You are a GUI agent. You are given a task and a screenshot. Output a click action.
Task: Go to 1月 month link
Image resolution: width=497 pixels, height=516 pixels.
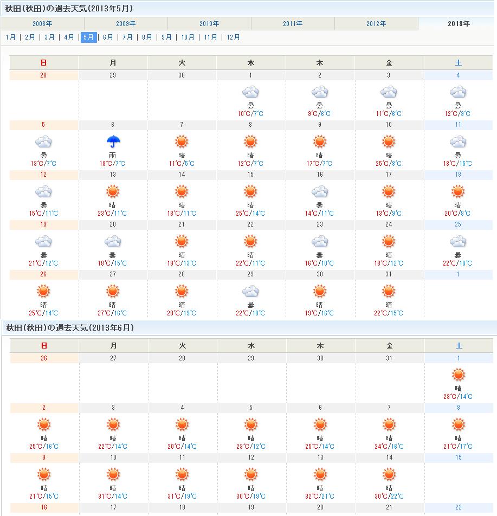10,37
